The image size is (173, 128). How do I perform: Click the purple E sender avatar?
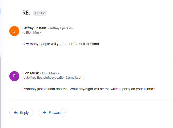(x=14, y=76)
